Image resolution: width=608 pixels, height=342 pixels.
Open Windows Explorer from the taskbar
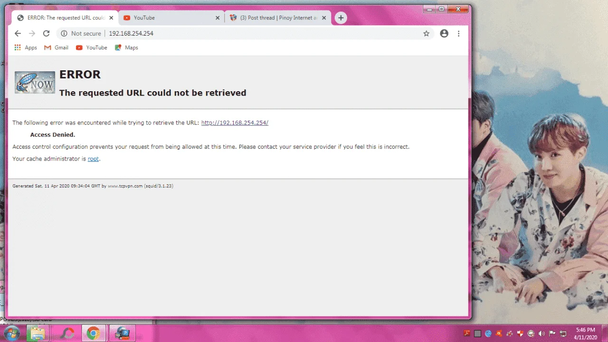click(x=37, y=333)
